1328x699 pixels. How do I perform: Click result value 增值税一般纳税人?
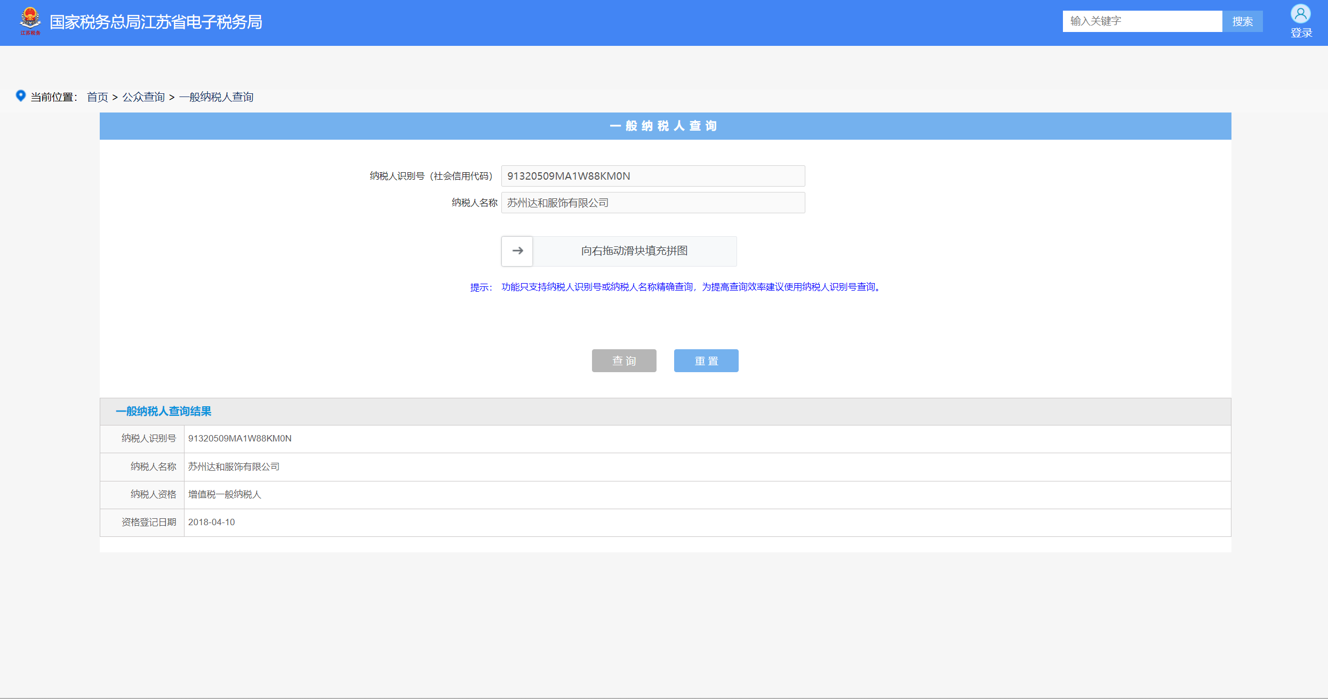tap(225, 495)
